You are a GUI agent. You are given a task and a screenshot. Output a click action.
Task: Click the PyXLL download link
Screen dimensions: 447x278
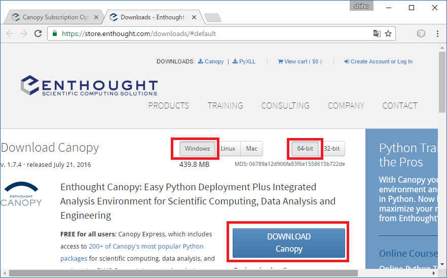click(244, 61)
